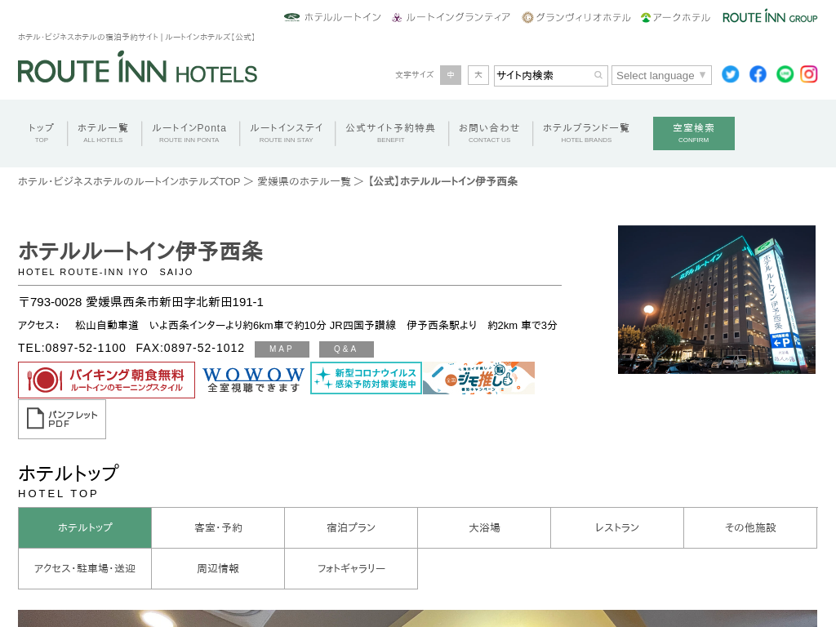Open グランヴィリオホテル brand link
This screenshot has height=627, width=836.
click(576, 17)
